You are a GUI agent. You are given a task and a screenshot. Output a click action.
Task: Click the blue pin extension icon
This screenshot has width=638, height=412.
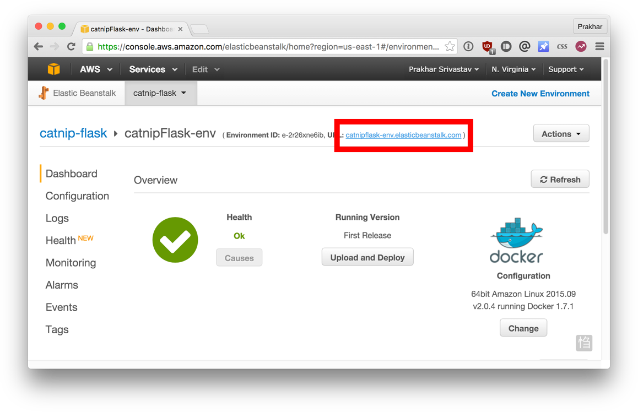coord(543,46)
